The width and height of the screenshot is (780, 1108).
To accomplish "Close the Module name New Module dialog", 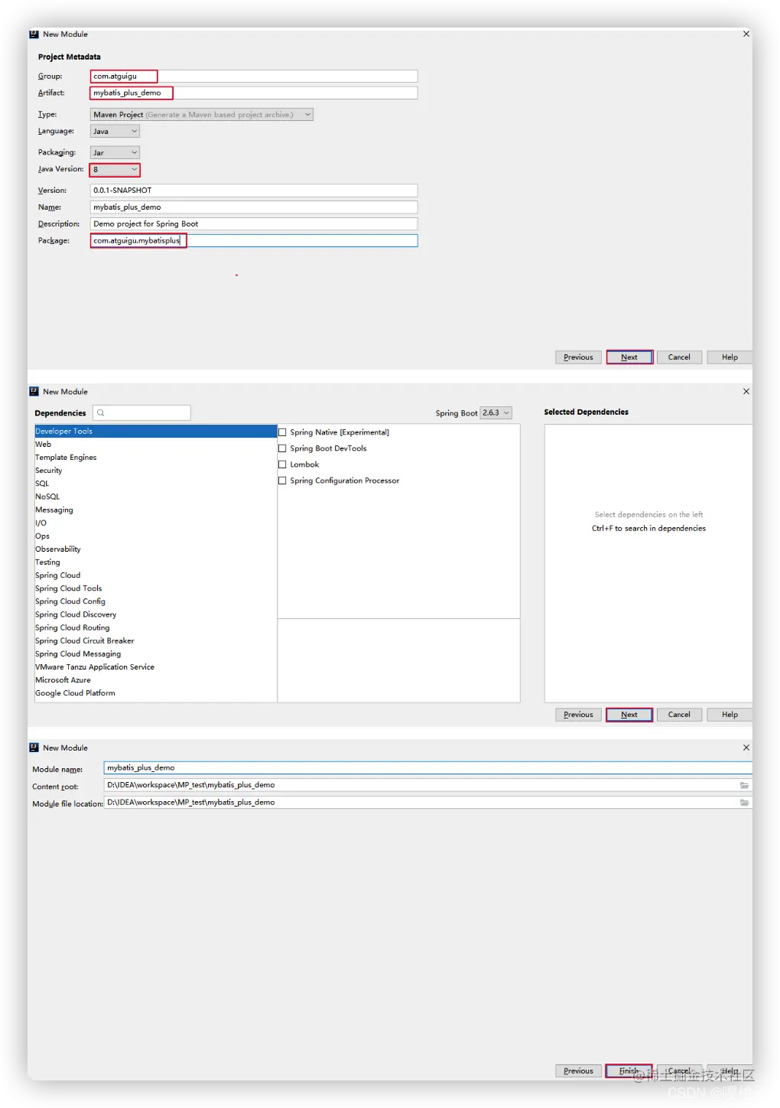I will tap(746, 748).
